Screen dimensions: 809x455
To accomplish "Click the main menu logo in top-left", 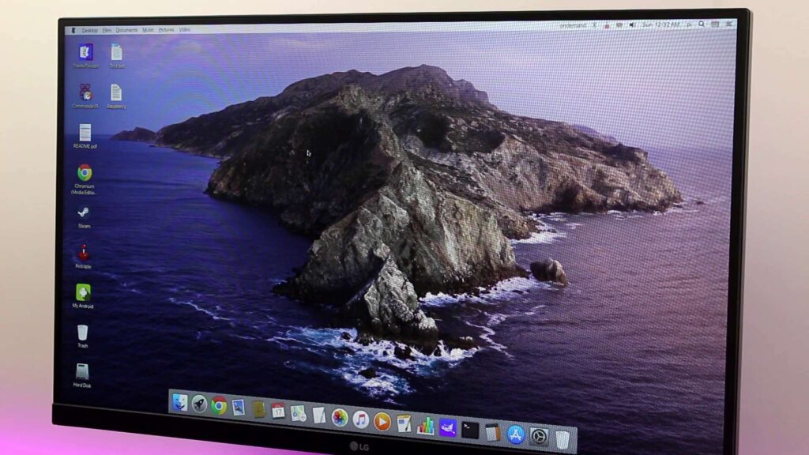I will pos(73,31).
